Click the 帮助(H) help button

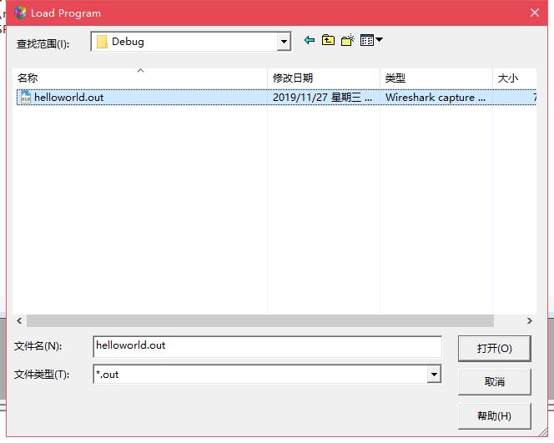click(494, 415)
